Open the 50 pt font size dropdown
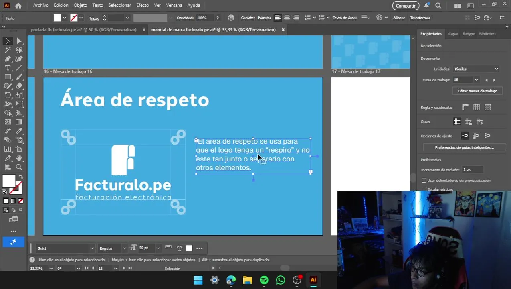Viewport: 511px width, 289px height. tap(158, 248)
